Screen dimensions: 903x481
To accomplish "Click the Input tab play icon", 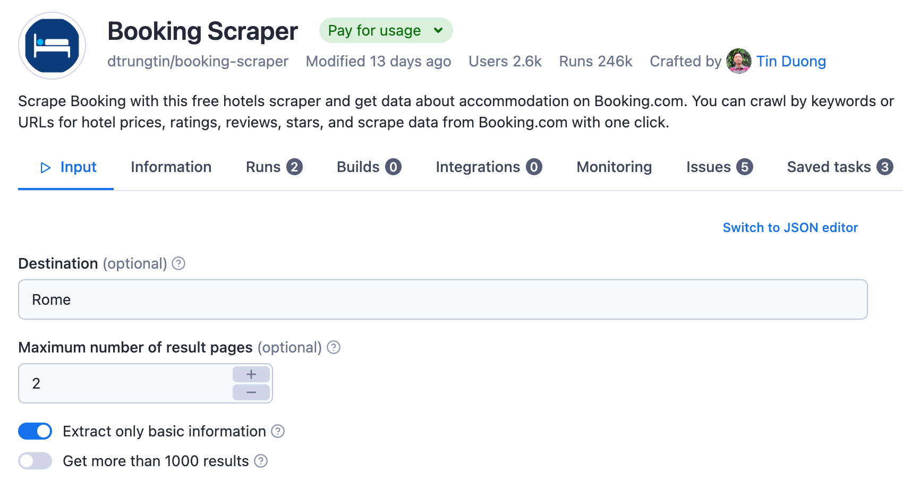I will pyautogui.click(x=46, y=168).
